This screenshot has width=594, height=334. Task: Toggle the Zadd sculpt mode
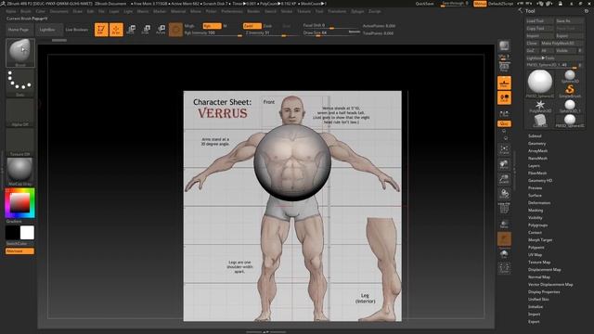[x=252, y=26]
